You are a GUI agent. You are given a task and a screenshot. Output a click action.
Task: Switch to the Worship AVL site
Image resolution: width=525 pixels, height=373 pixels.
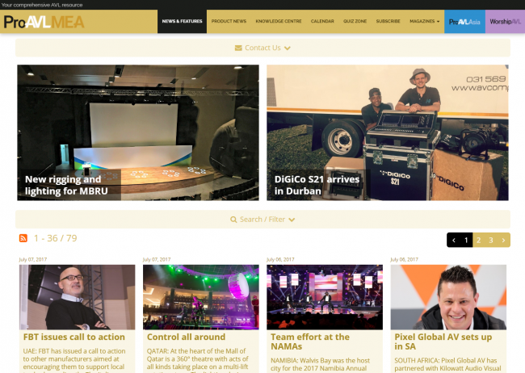pyautogui.click(x=506, y=22)
